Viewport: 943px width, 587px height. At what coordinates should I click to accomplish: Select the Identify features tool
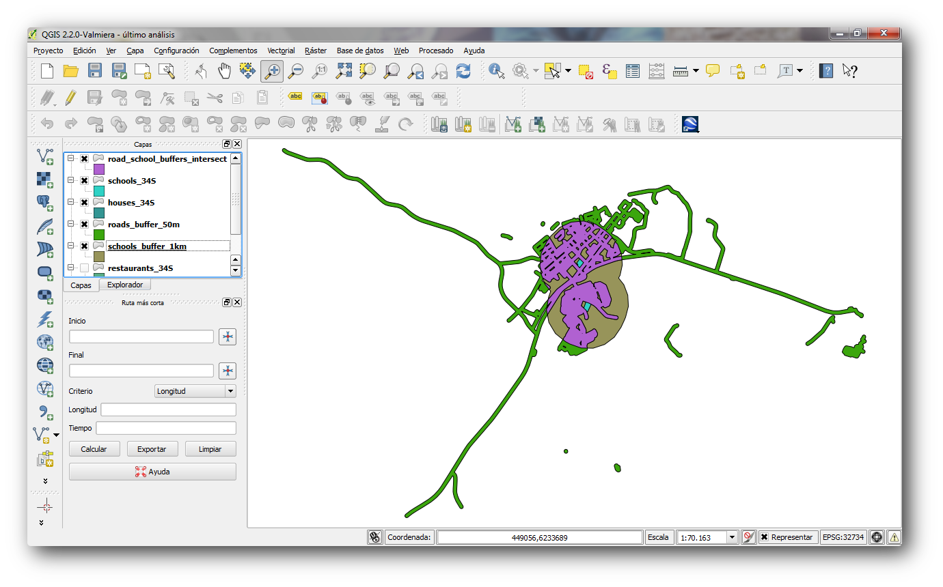pyautogui.click(x=497, y=70)
